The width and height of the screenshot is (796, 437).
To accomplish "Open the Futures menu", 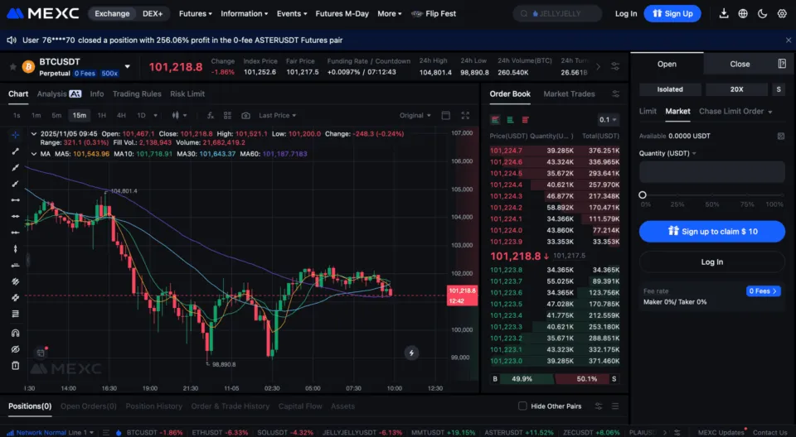I will point(196,14).
